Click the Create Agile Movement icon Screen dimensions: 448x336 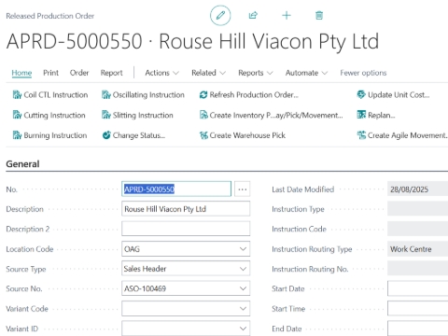click(361, 135)
